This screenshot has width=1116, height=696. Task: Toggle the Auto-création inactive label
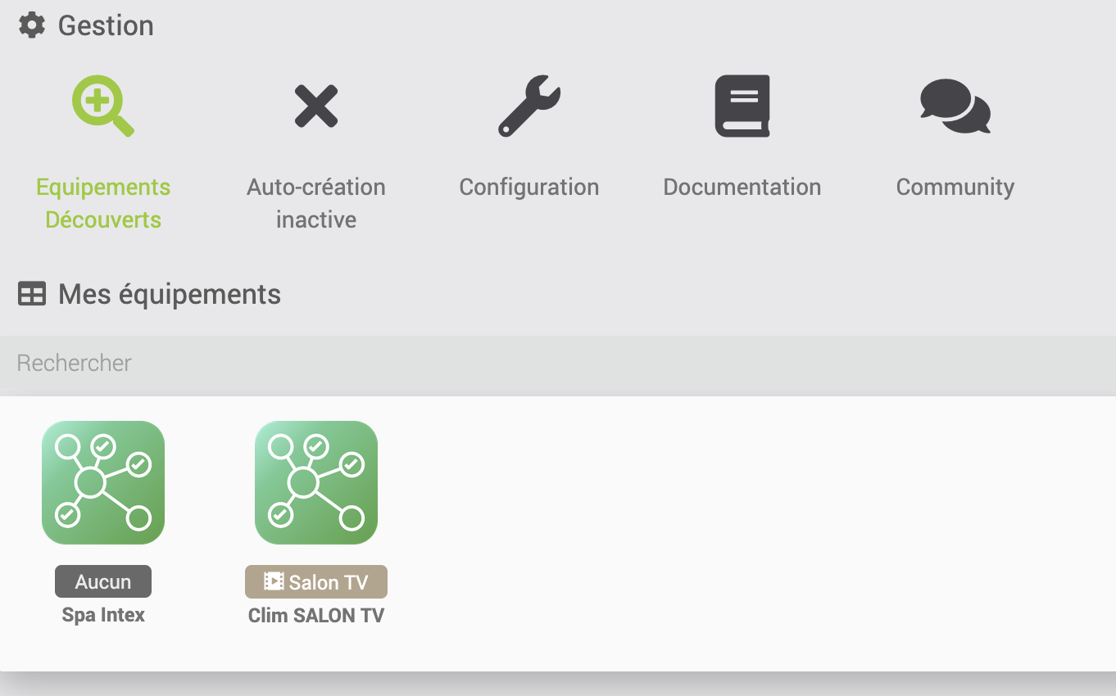click(316, 203)
